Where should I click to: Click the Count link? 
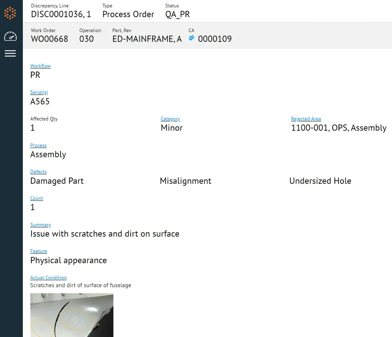pos(37,198)
